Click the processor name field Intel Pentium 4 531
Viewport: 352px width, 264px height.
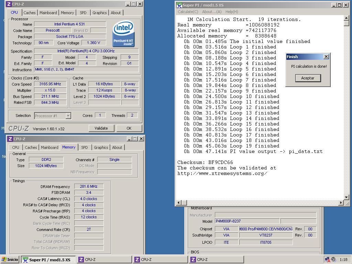(70, 24)
